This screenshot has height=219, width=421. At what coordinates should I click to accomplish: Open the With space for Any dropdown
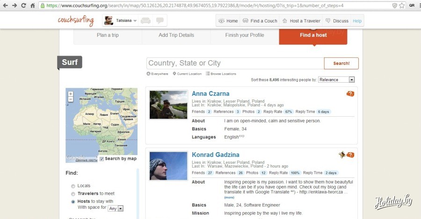(x=115, y=208)
